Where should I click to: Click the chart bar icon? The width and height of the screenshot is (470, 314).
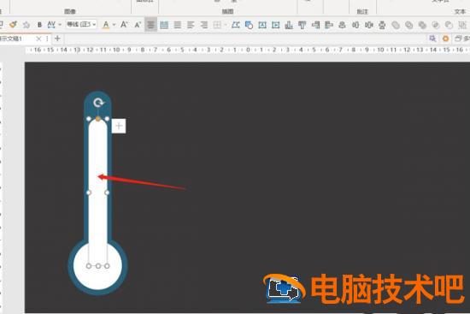point(289,25)
